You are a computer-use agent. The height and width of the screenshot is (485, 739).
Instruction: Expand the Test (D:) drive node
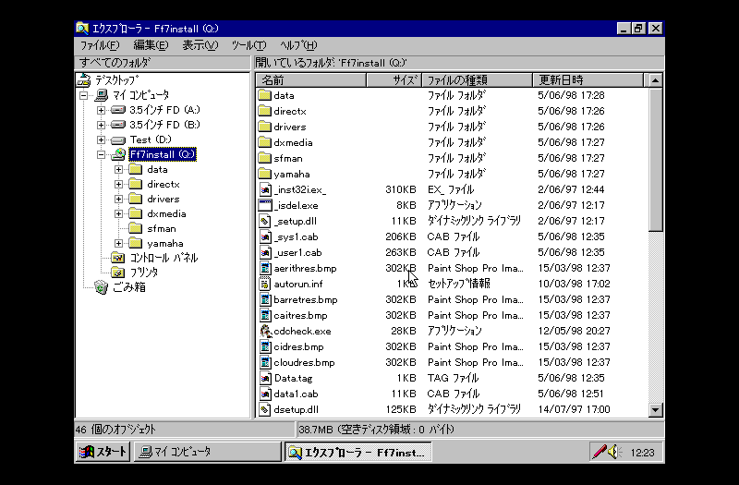click(x=101, y=139)
